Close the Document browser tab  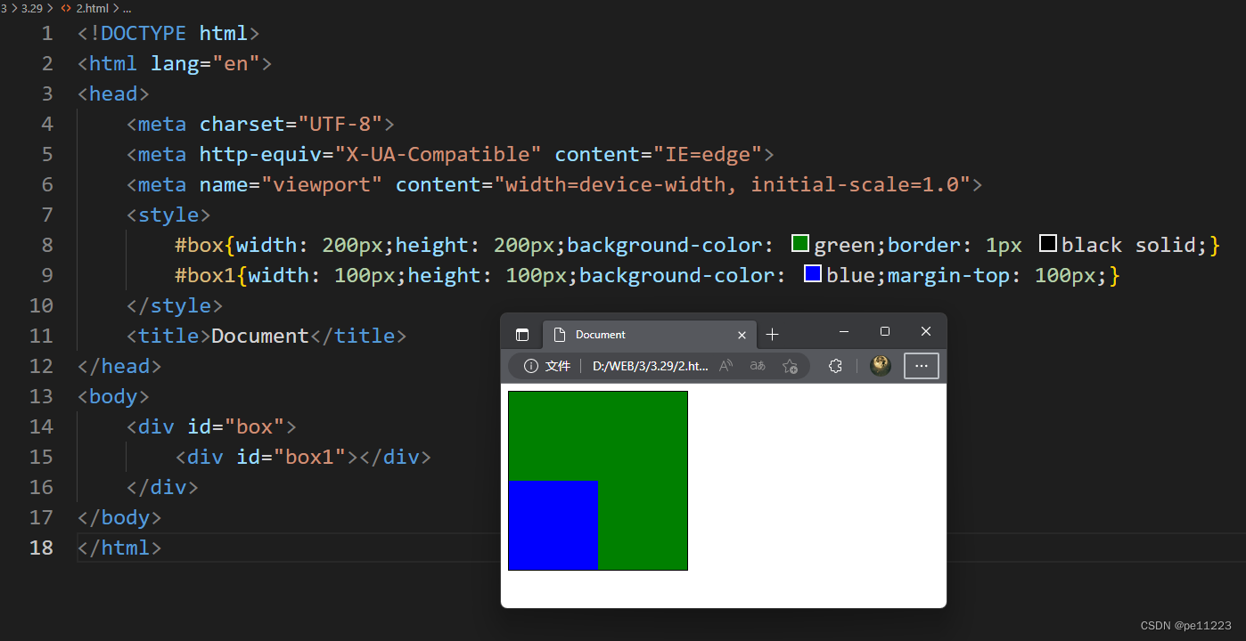[742, 335]
